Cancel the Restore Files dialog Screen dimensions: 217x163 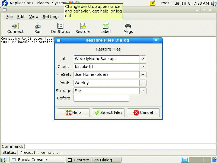(x=143, y=112)
